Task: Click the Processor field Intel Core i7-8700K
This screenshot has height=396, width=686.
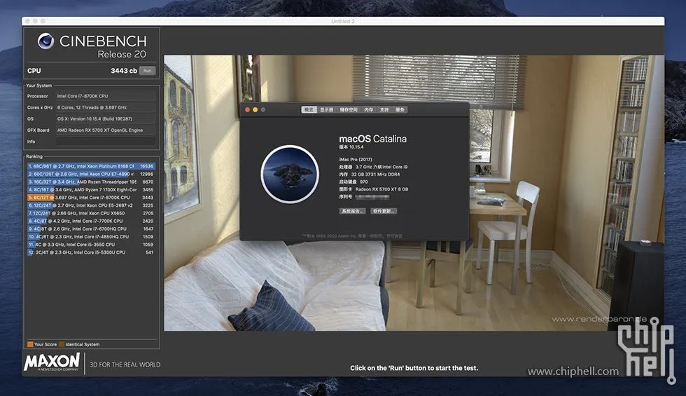Action: [x=106, y=96]
